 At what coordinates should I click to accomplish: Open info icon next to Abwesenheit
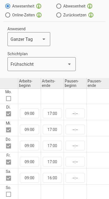[x=90, y=6]
